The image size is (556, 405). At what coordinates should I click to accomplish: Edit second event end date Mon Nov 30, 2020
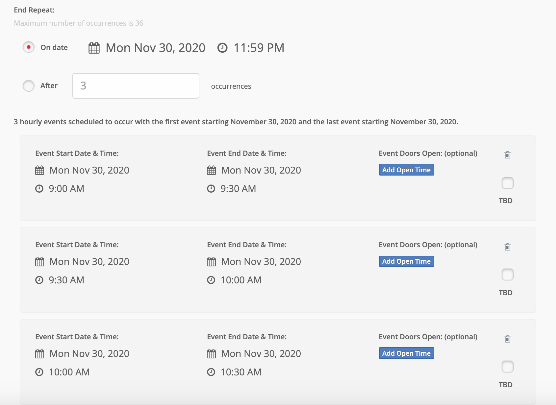(x=261, y=262)
